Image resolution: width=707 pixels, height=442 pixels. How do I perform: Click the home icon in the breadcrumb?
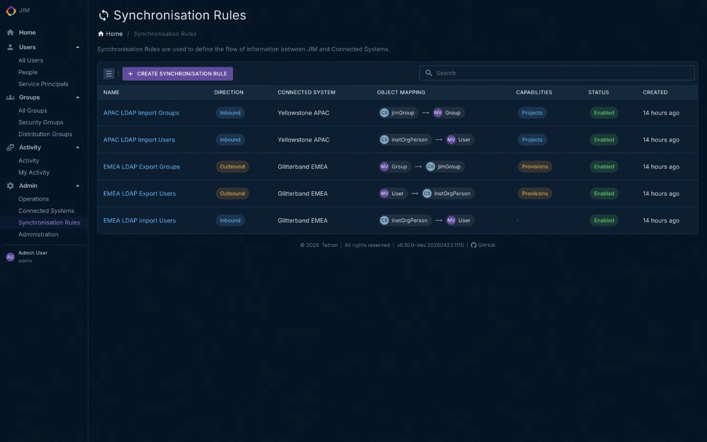[100, 33]
